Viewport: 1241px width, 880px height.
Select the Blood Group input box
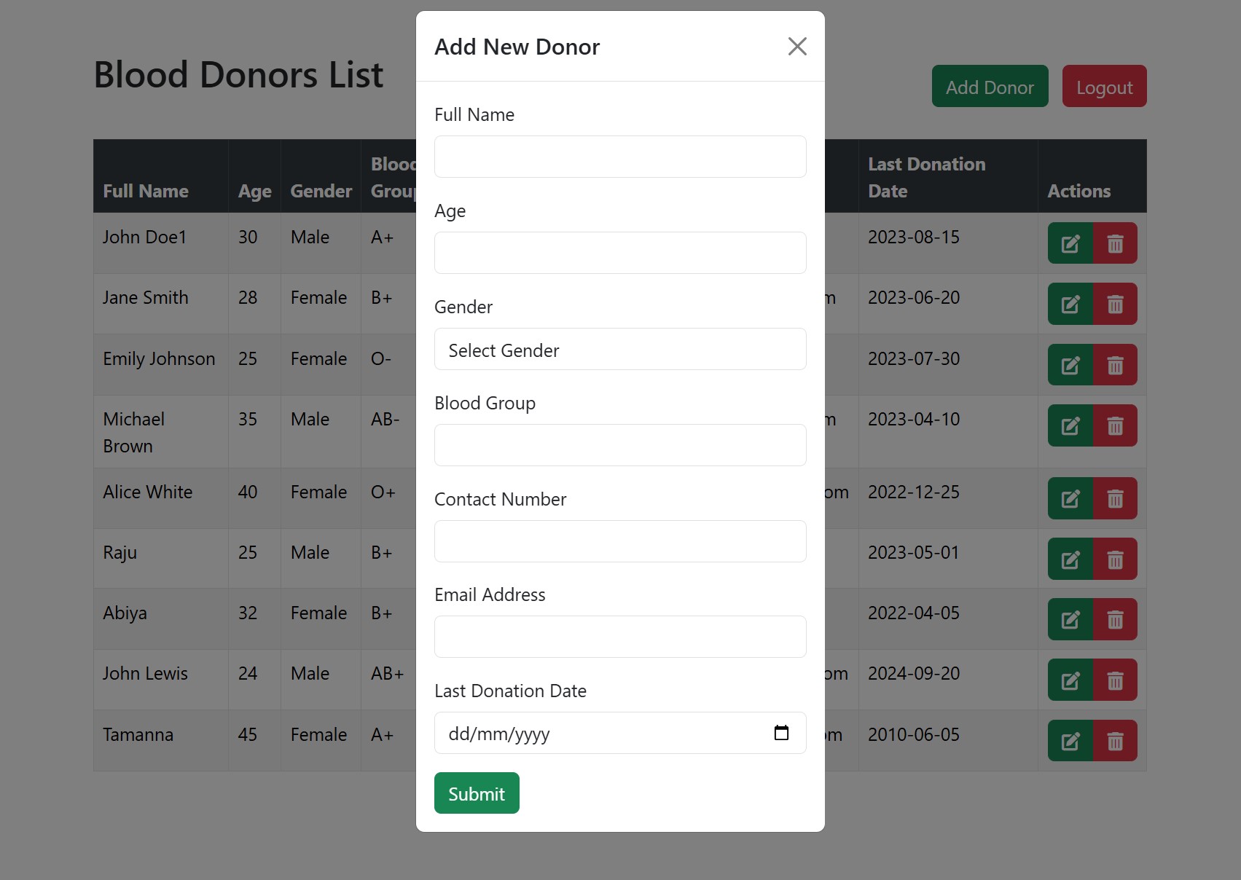(620, 445)
